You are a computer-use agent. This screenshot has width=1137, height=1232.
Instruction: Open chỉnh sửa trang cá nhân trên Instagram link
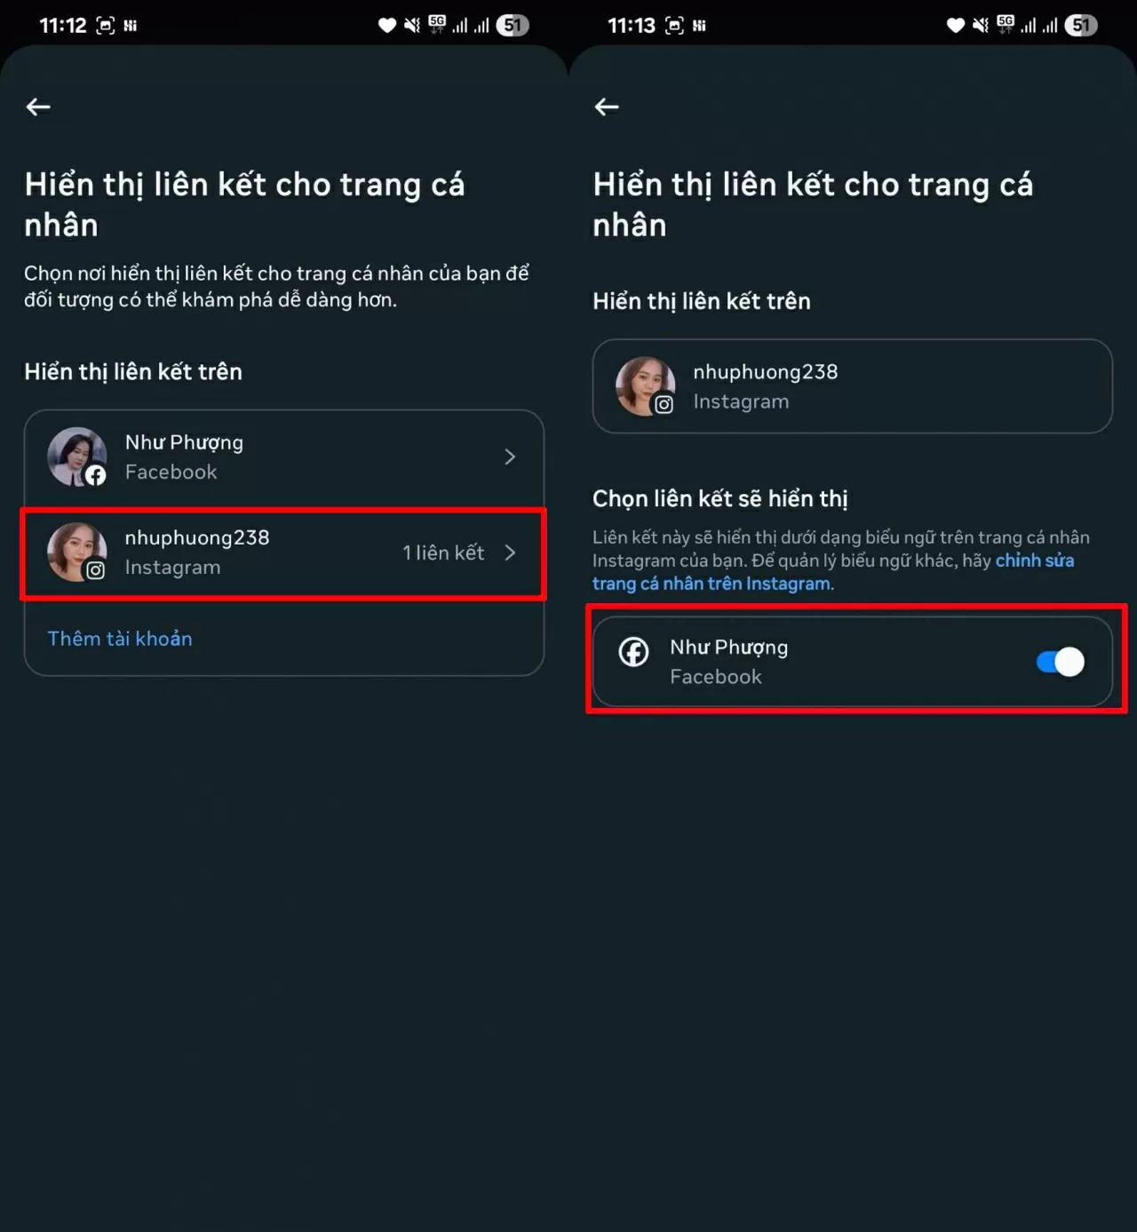(711, 584)
